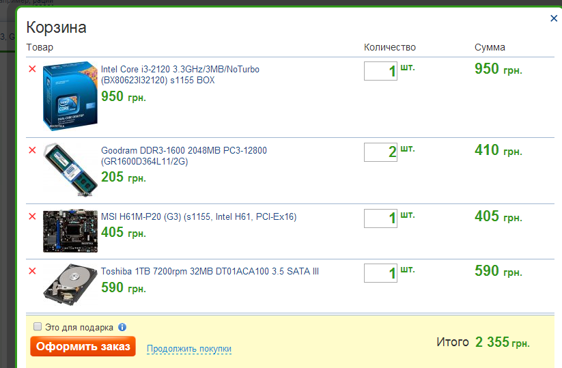This screenshot has width=562, height=368.
Task: Follow the Продолжить покупки link
Action: (189, 348)
